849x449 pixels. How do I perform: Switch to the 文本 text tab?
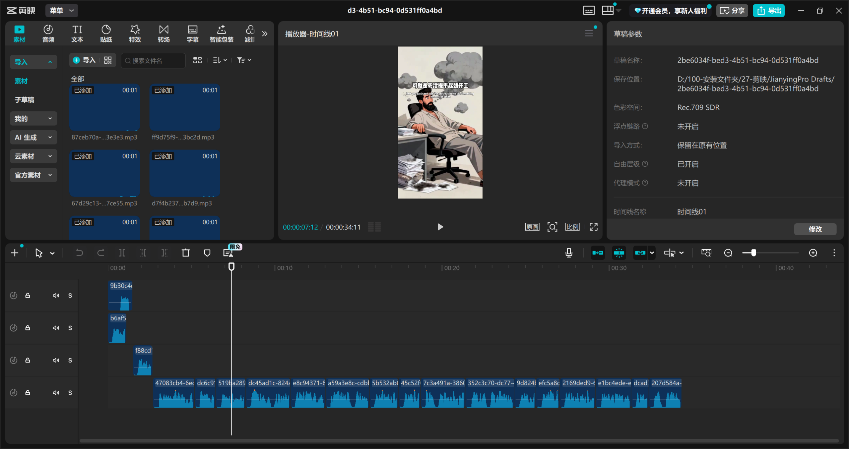(x=77, y=34)
